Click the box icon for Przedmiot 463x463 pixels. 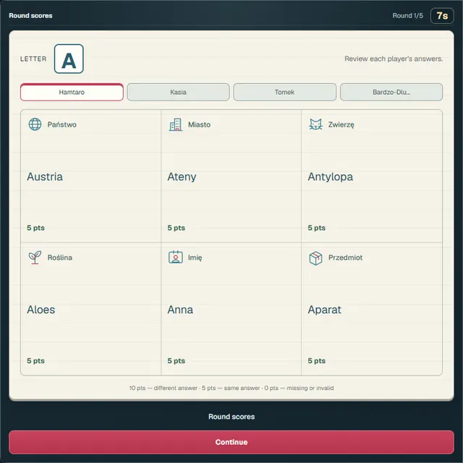[315, 258]
